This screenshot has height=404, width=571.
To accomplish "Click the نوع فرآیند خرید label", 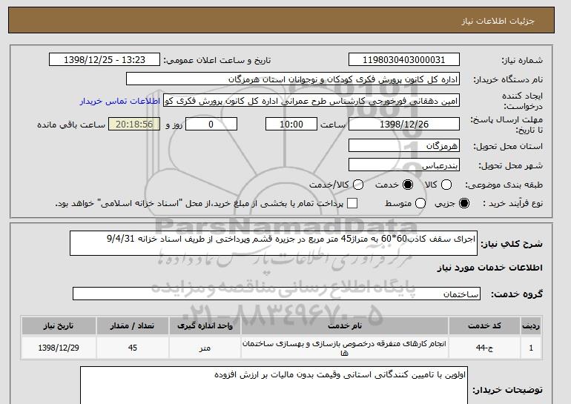I will click(x=512, y=203).
